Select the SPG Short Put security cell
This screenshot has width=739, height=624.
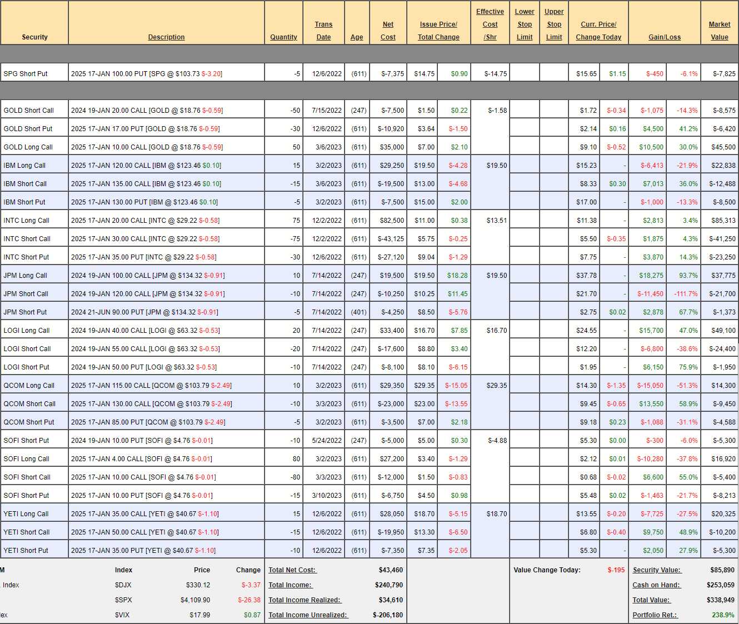26,74
